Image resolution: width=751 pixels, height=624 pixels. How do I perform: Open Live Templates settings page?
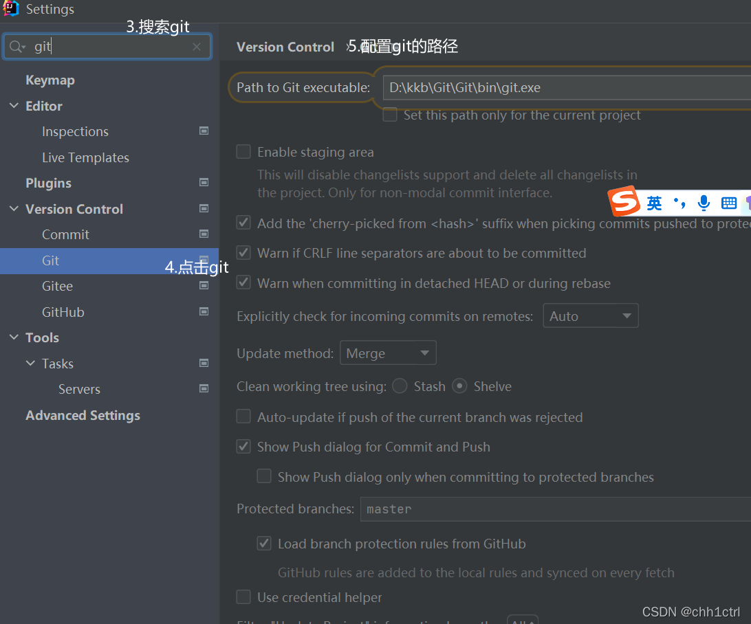86,157
